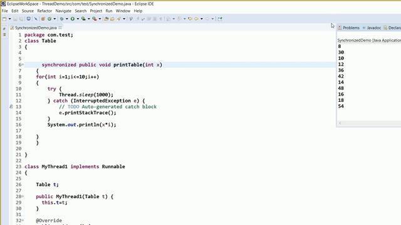Viewport: 401px width, 225px height.
Task: Click 'Thread.sleep(1000);' on line 11
Action: click(86, 94)
